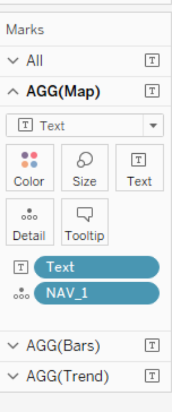The width and height of the screenshot is (172, 412).
Task: Click detail icon beside NAV_1 pill
Action: click(22, 293)
